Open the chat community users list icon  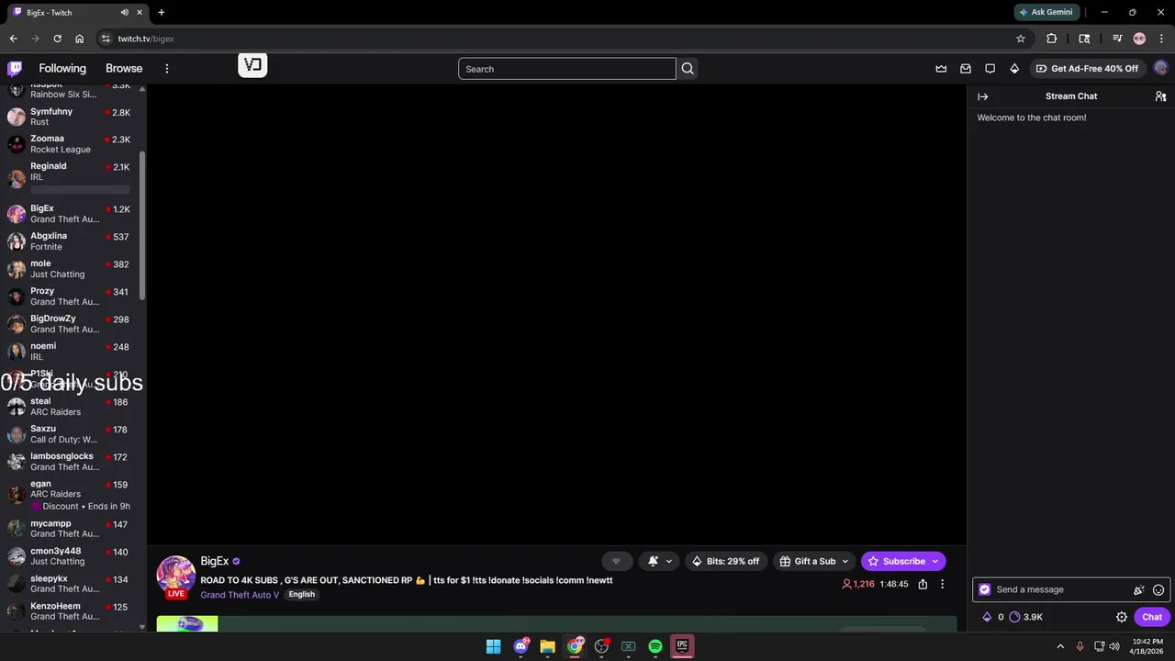click(1160, 96)
